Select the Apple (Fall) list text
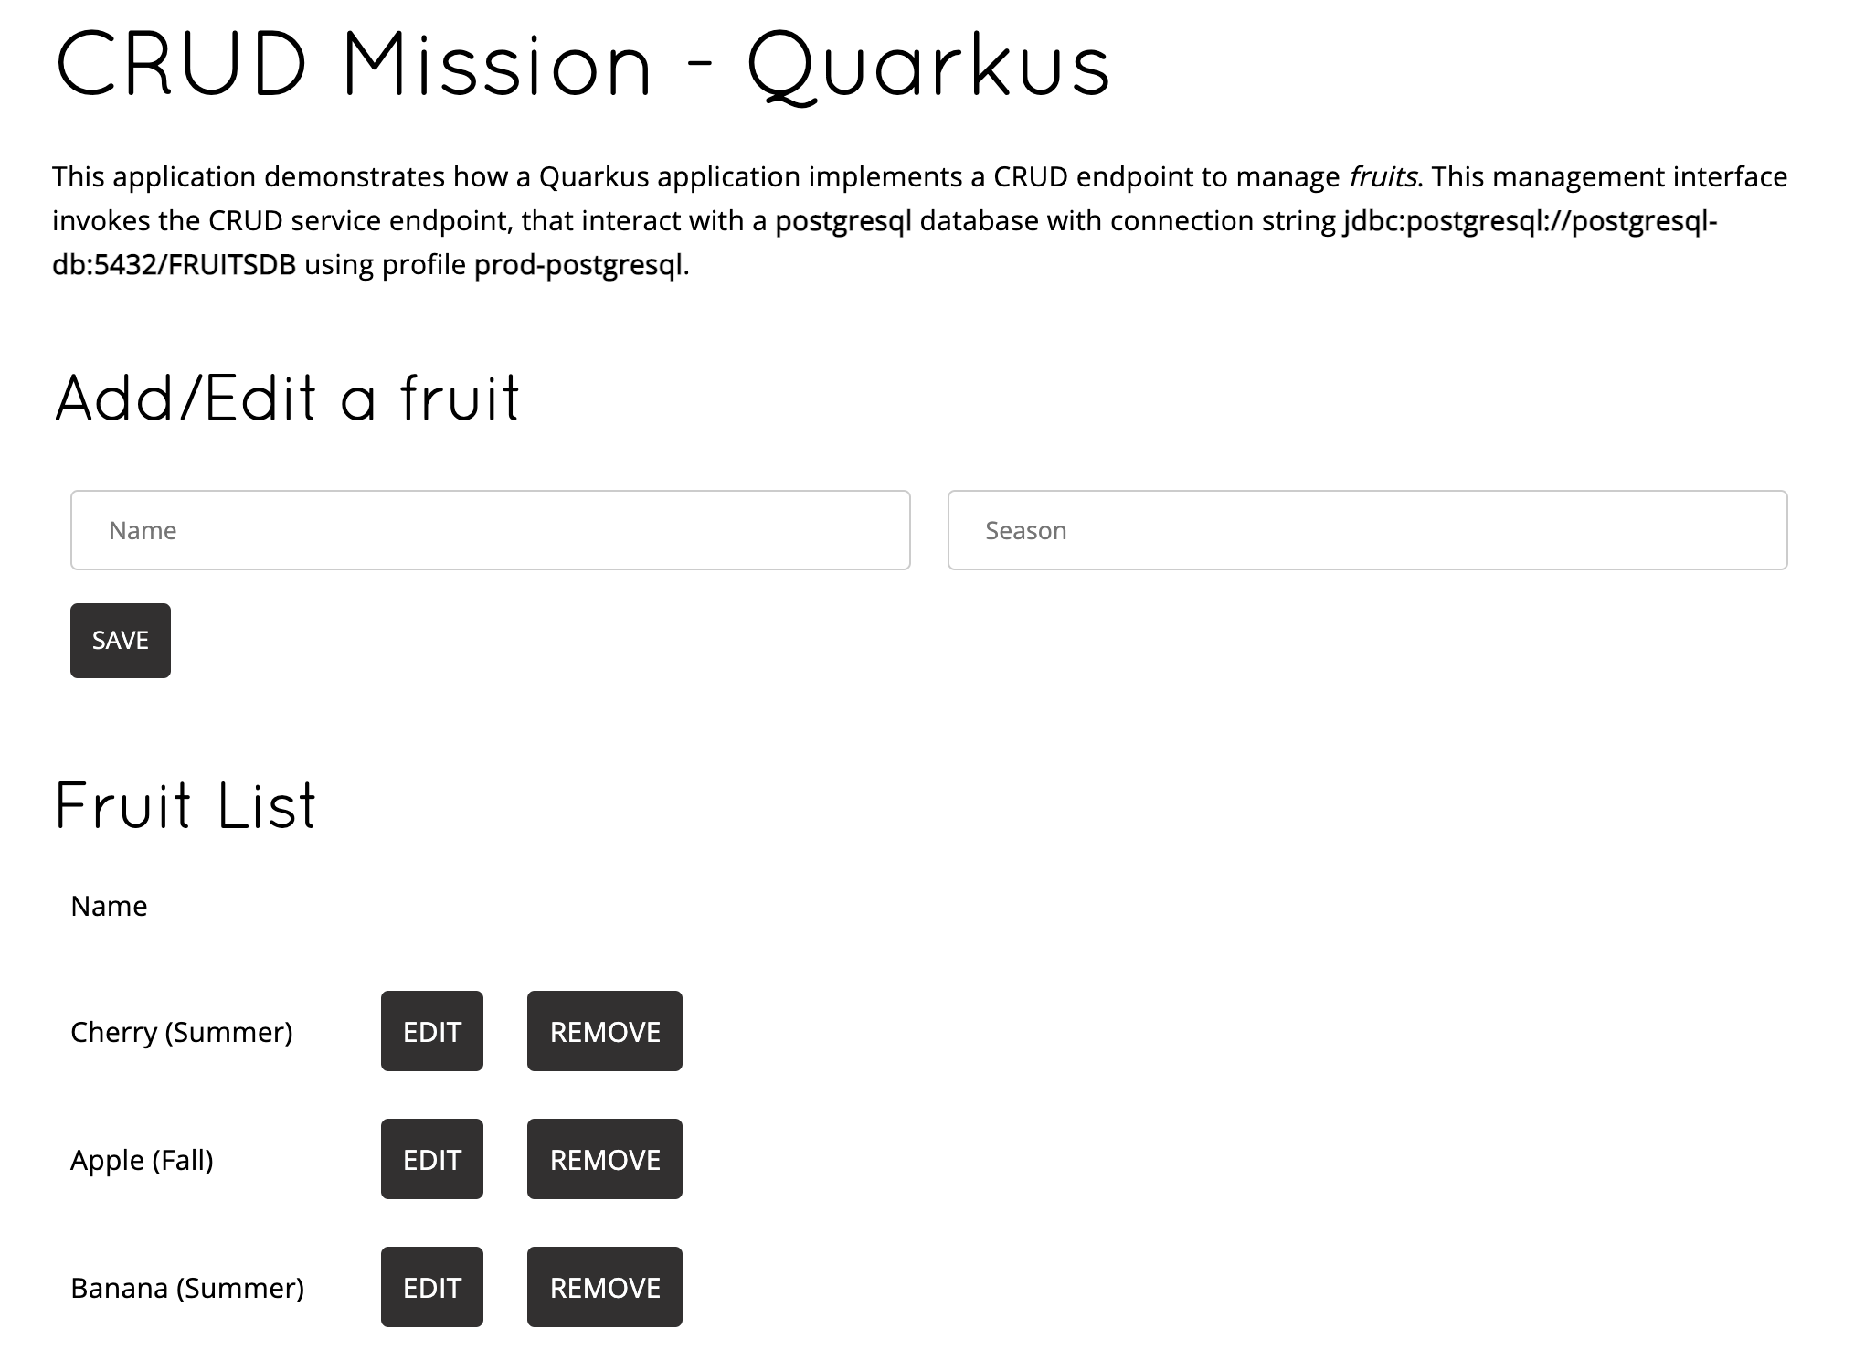1865x1371 pixels. 142,1160
